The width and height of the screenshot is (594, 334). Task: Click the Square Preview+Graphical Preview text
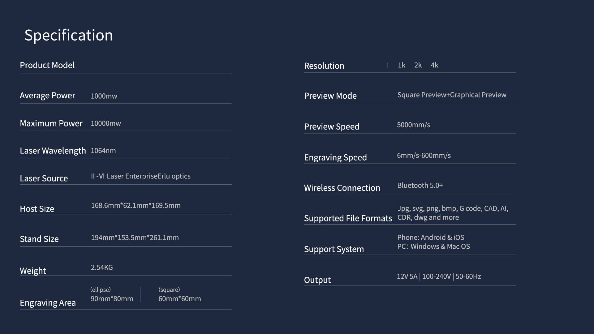click(x=451, y=95)
